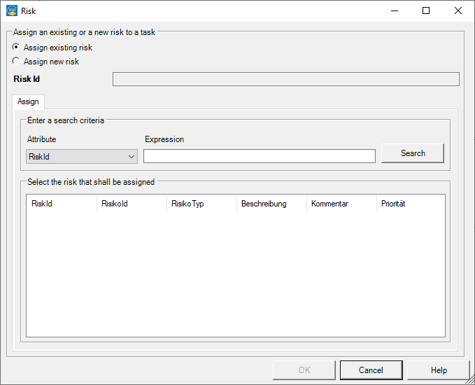The width and height of the screenshot is (475, 385).
Task: Sort by the Priorität column header
Action: click(409, 204)
